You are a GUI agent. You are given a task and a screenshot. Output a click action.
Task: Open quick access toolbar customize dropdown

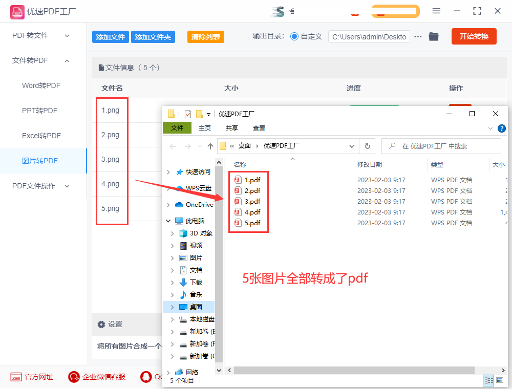209,115
